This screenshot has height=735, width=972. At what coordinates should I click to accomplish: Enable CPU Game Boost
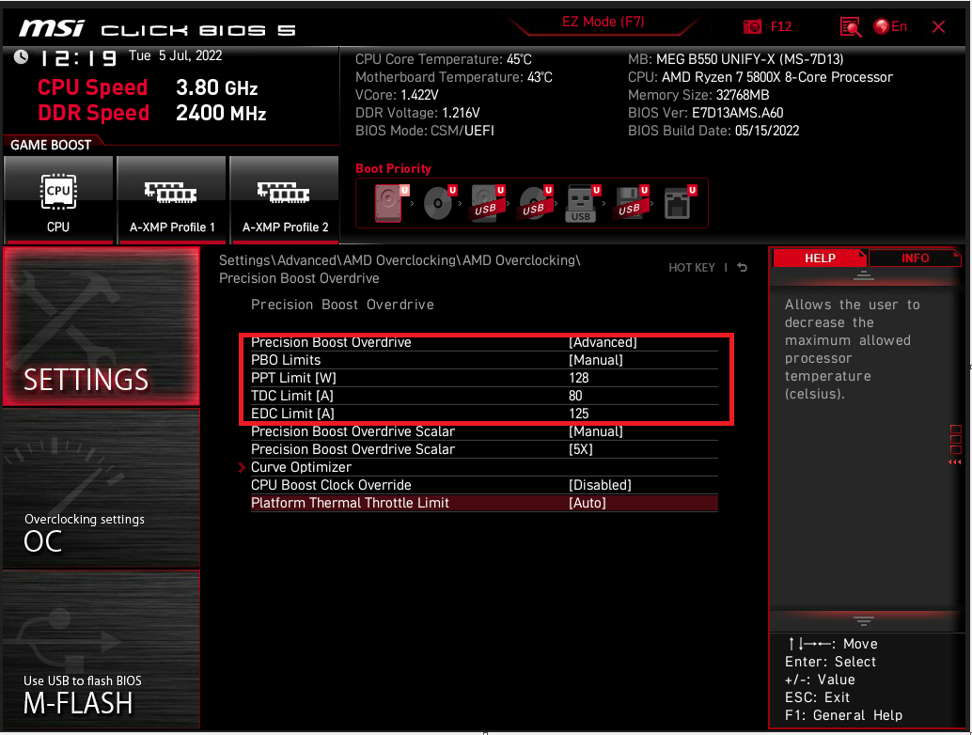[58, 199]
